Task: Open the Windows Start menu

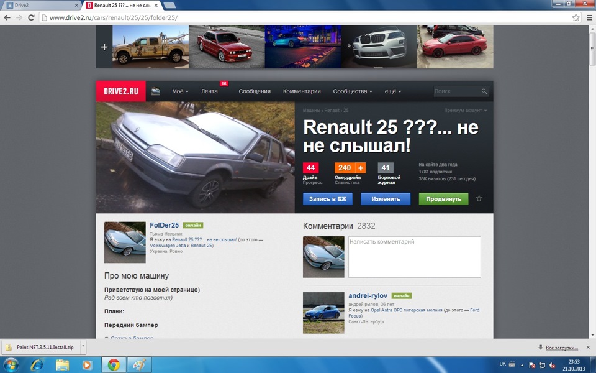Action: [11, 365]
